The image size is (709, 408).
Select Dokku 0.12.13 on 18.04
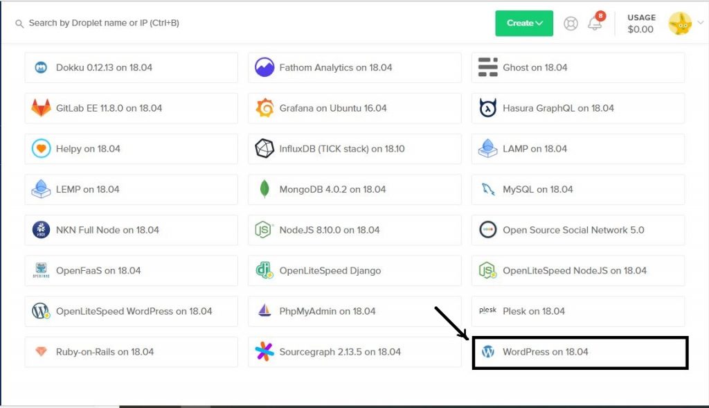click(x=131, y=67)
